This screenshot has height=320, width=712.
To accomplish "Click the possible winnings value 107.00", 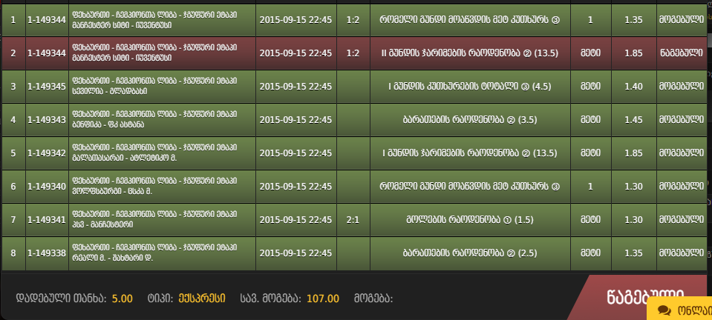I will [323, 299].
